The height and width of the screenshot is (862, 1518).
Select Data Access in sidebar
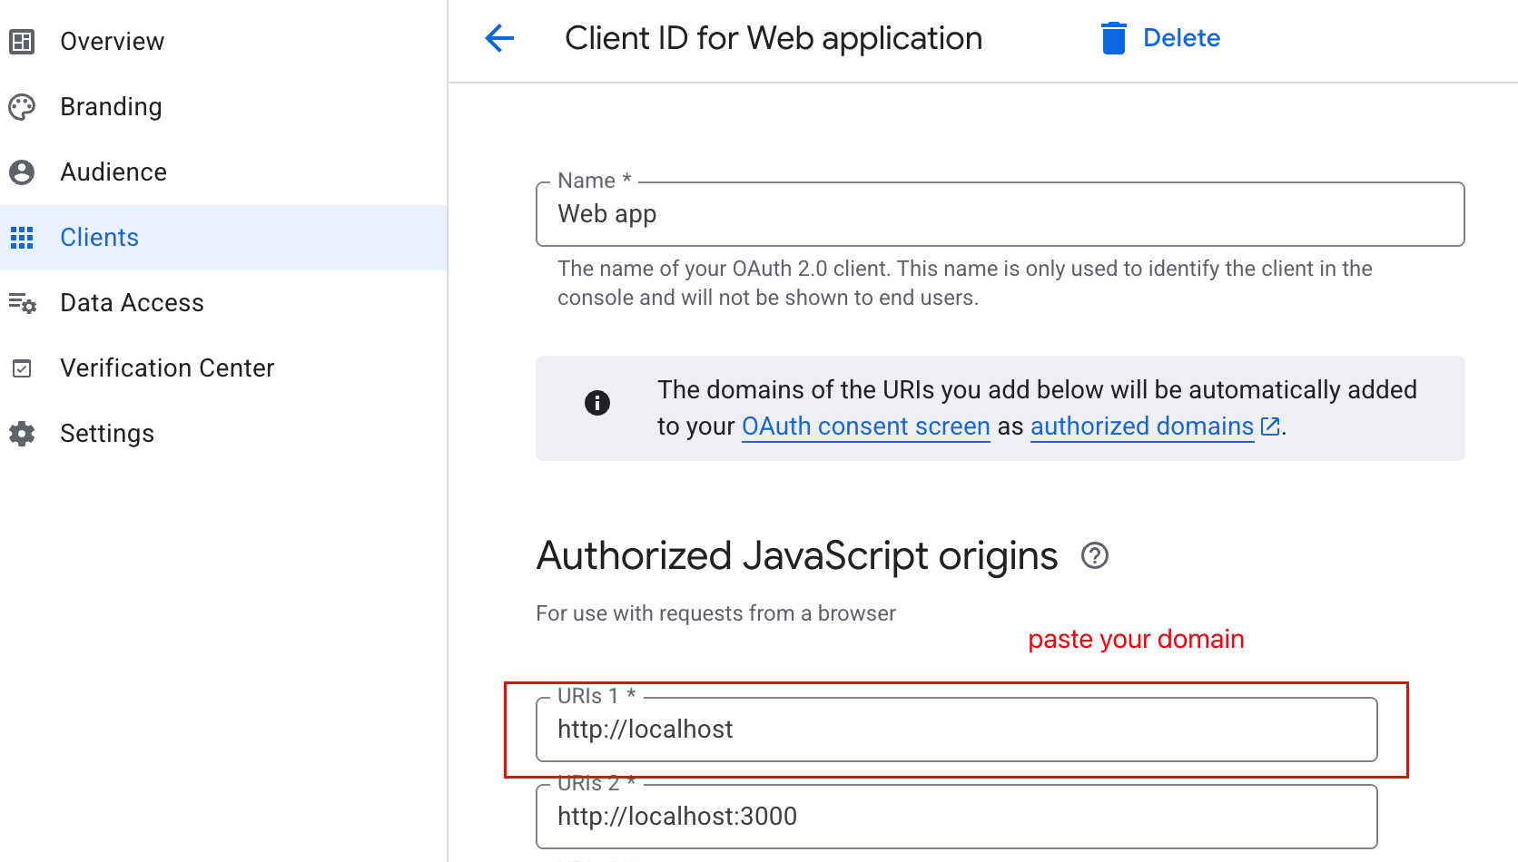(132, 303)
